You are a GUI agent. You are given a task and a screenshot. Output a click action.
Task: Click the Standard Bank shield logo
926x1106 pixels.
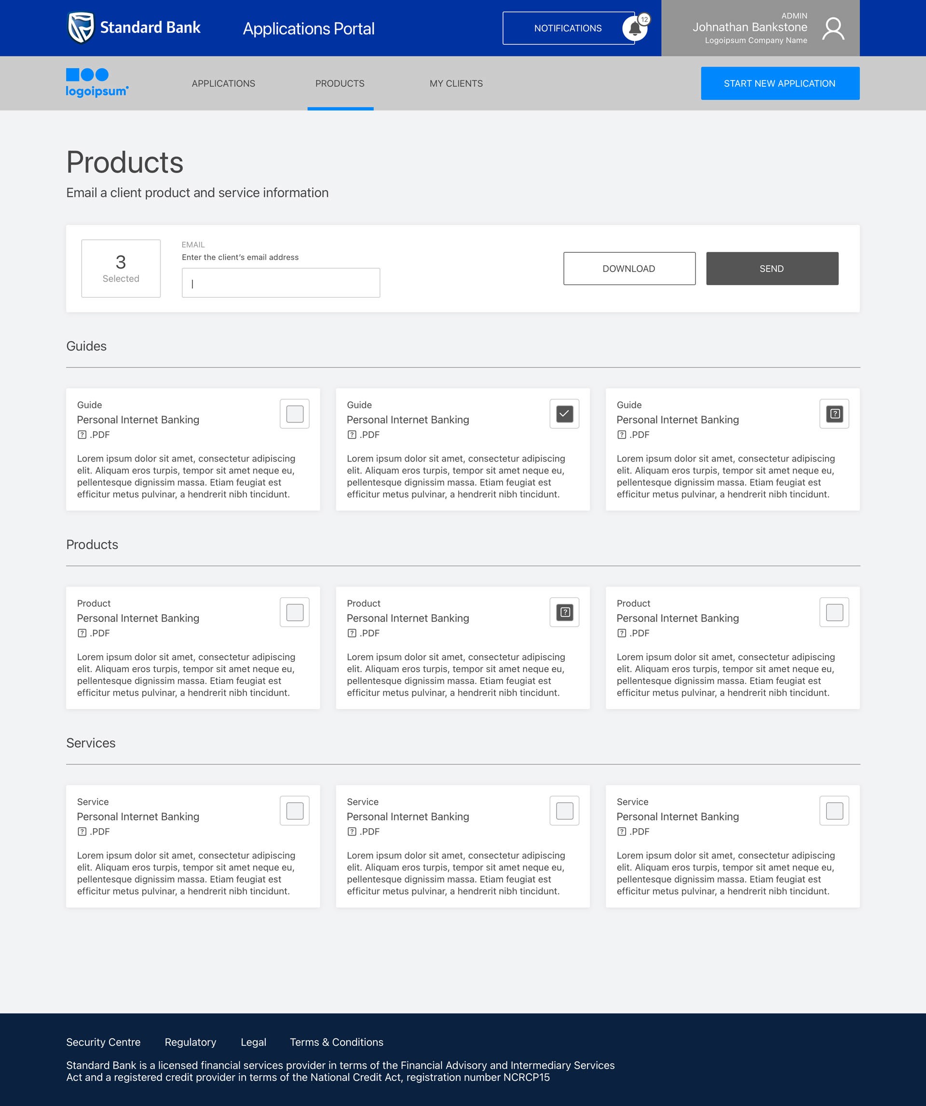(81, 27)
